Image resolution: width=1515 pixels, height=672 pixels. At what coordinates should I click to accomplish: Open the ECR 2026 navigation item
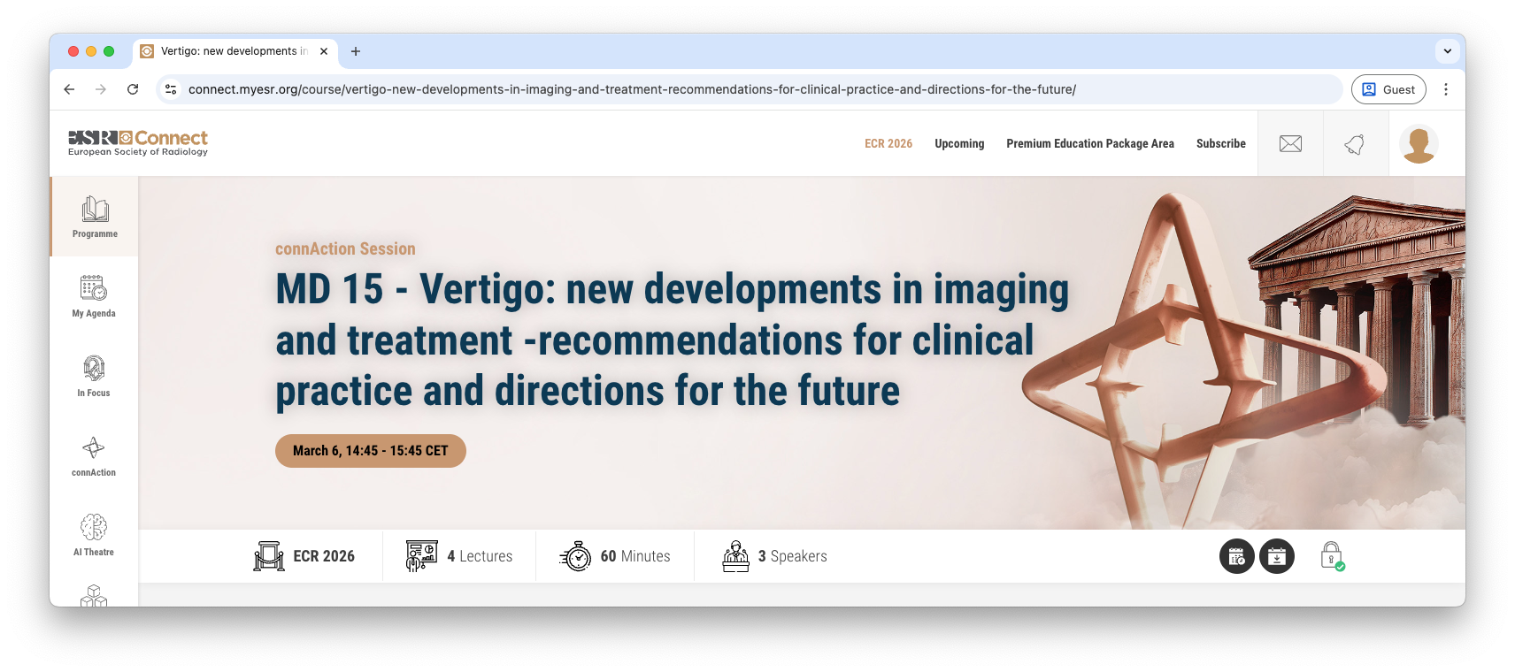point(888,143)
